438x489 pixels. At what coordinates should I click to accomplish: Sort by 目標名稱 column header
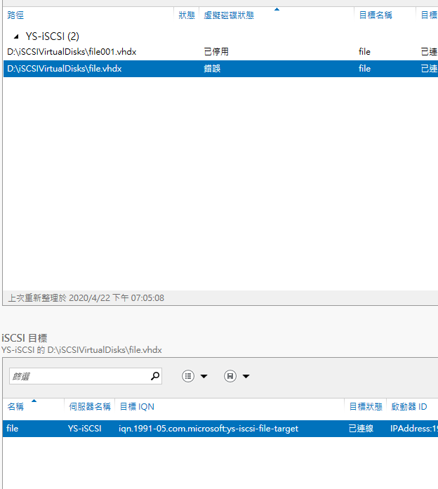(376, 15)
